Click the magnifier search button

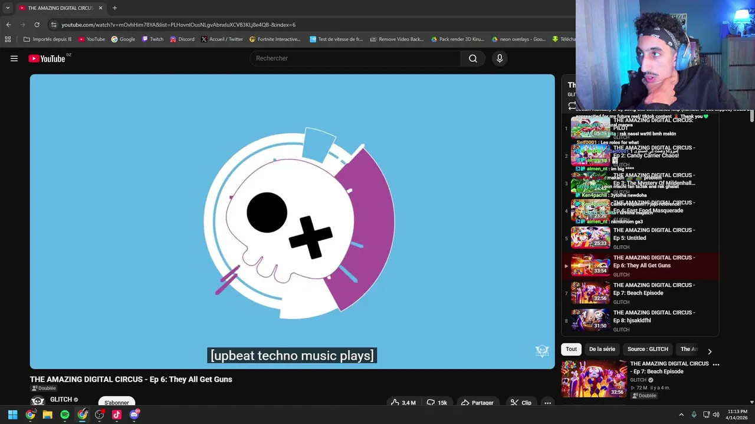[x=473, y=58]
